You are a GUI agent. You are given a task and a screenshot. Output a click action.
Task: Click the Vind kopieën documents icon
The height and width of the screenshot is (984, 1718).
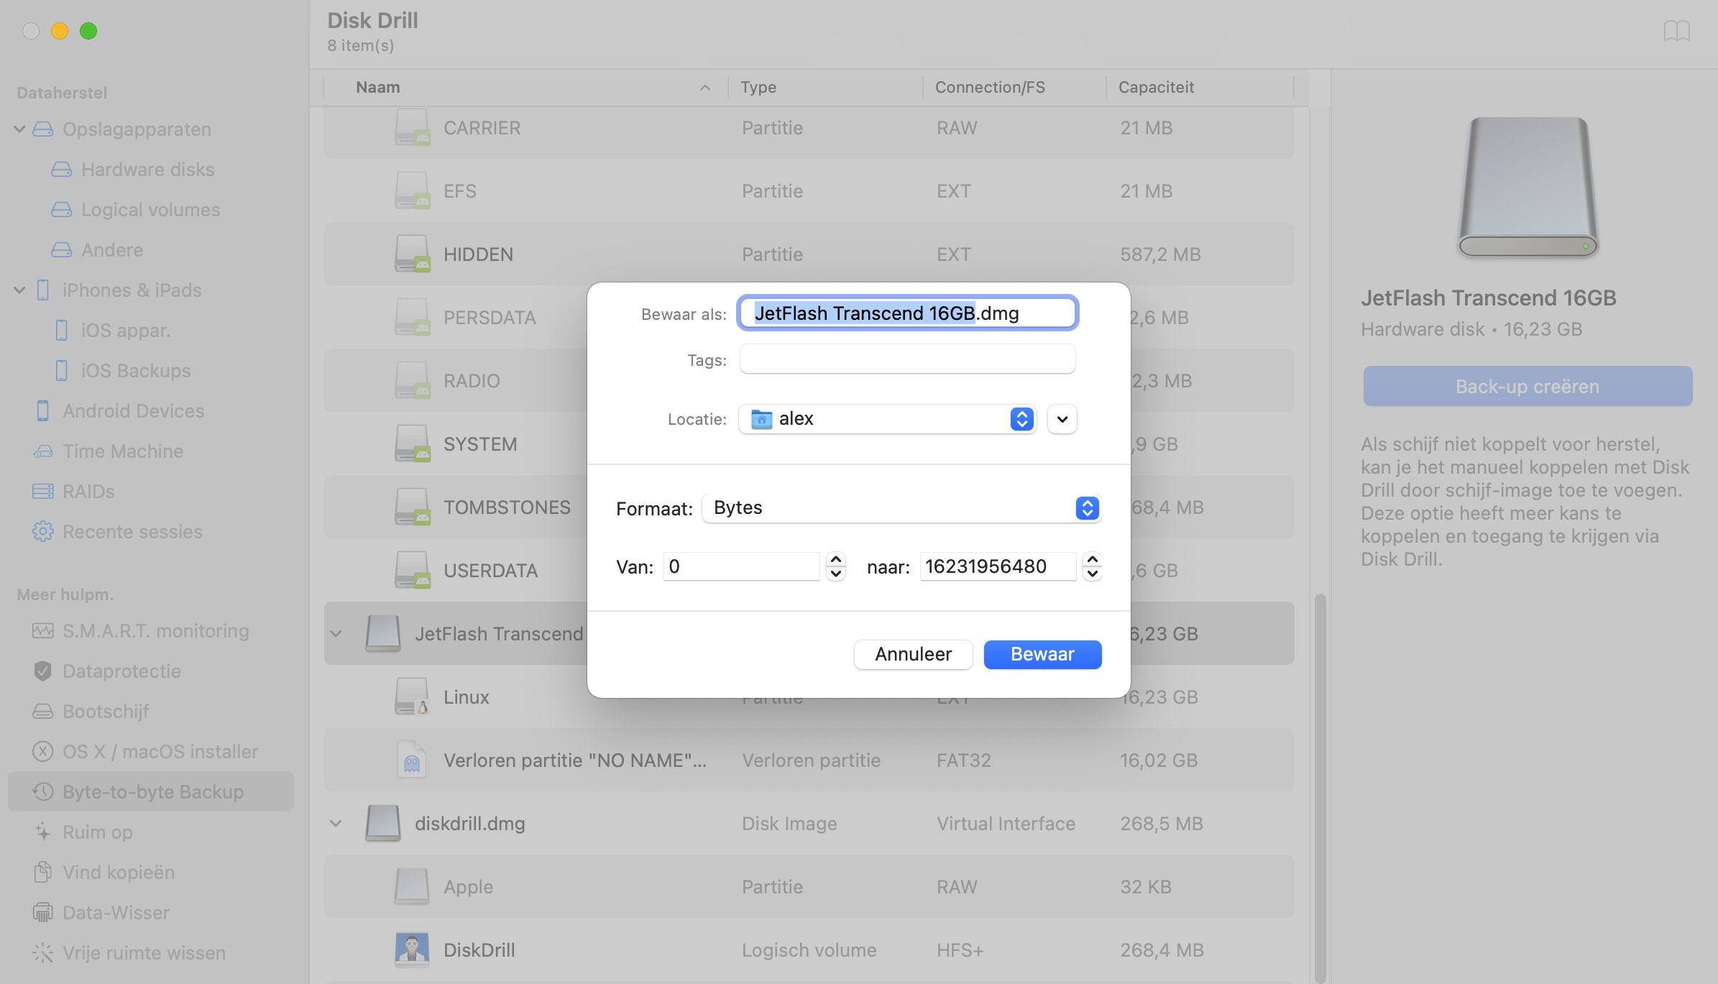coord(43,873)
